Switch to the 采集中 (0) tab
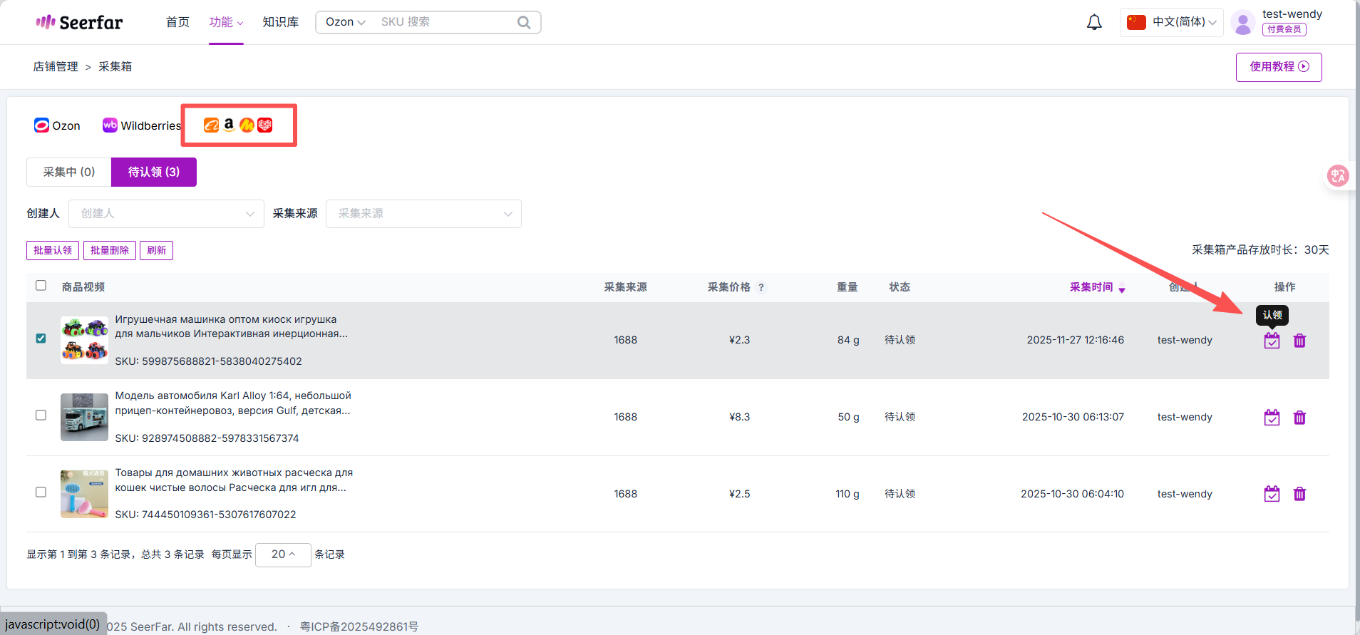Image resolution: width=1360 pixels, height=635 pixels. [69, 172]
